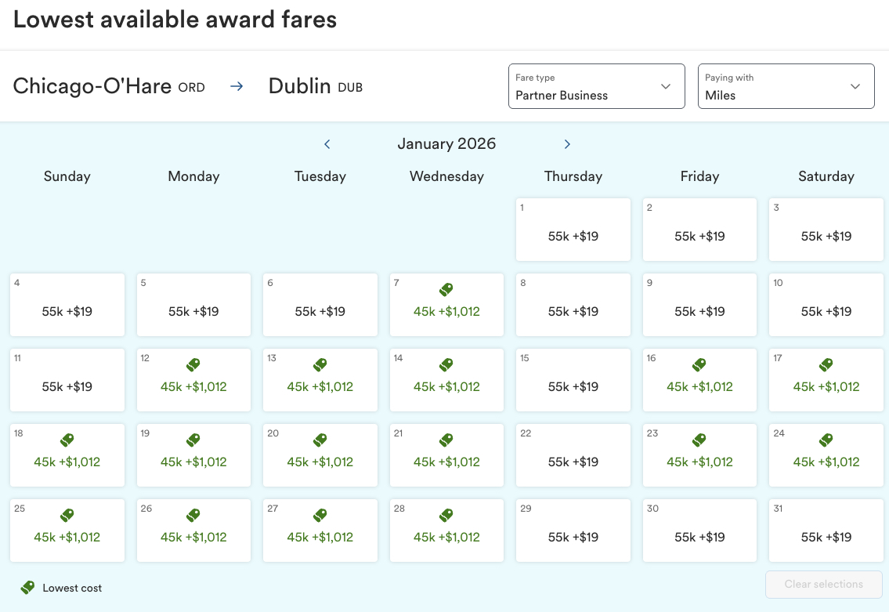This screenshot has width=889, height=612.
Task: Click the arrow between Chicago-O'Hare and Dublin
Action: pyautogui.click(x=237, y=86)
